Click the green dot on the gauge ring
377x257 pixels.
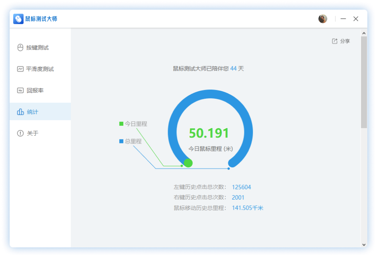[x=188, y=163]
